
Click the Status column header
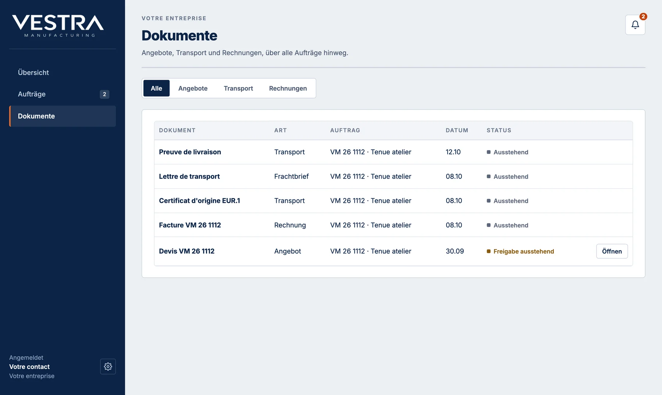coord(499,130)
